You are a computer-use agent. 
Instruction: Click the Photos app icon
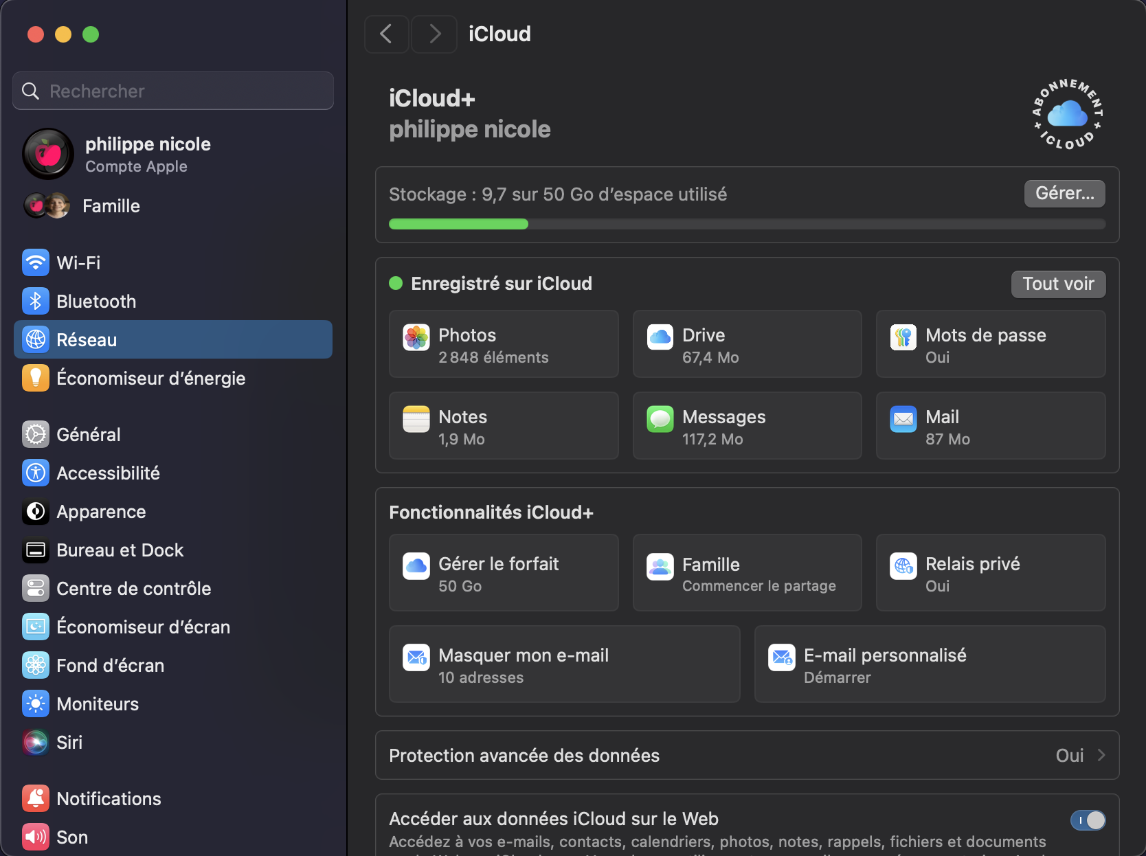[416, 337]
